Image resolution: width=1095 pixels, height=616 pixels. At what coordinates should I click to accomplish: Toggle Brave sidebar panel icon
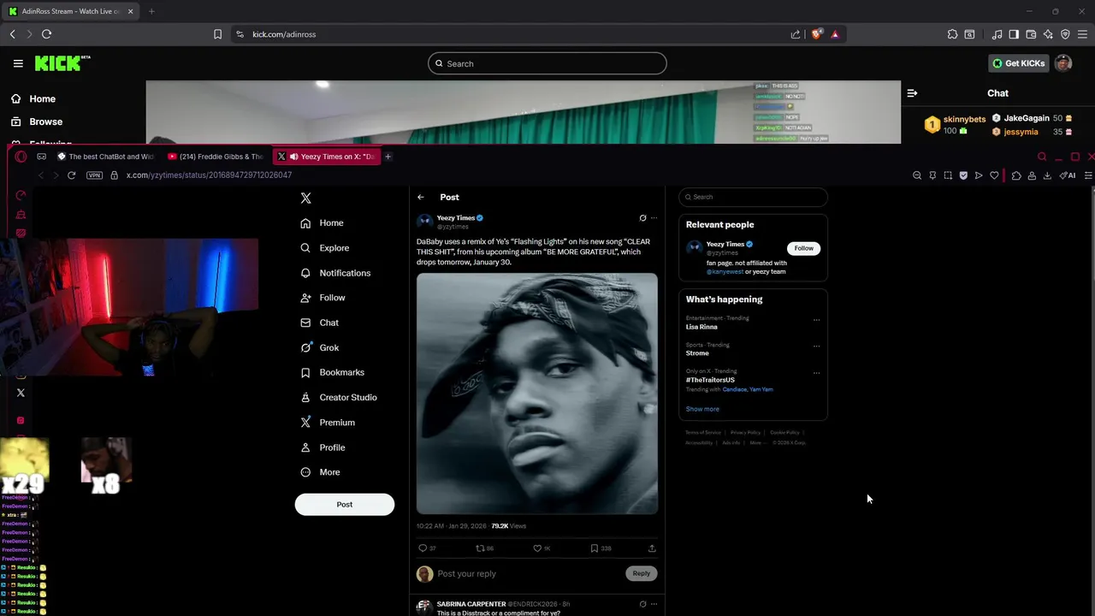(1014, 34)
